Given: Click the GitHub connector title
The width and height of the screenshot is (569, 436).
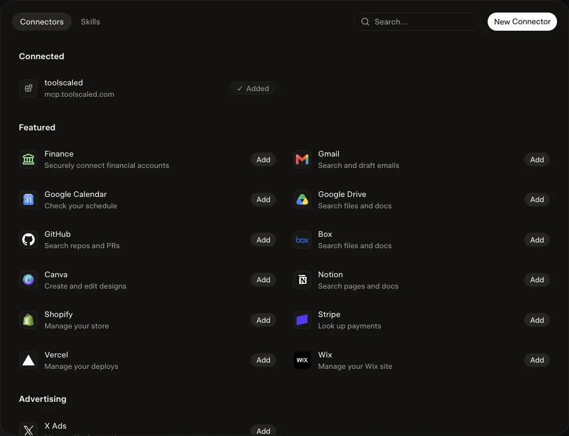Looking at the screenshot, I should coord(57,234).
